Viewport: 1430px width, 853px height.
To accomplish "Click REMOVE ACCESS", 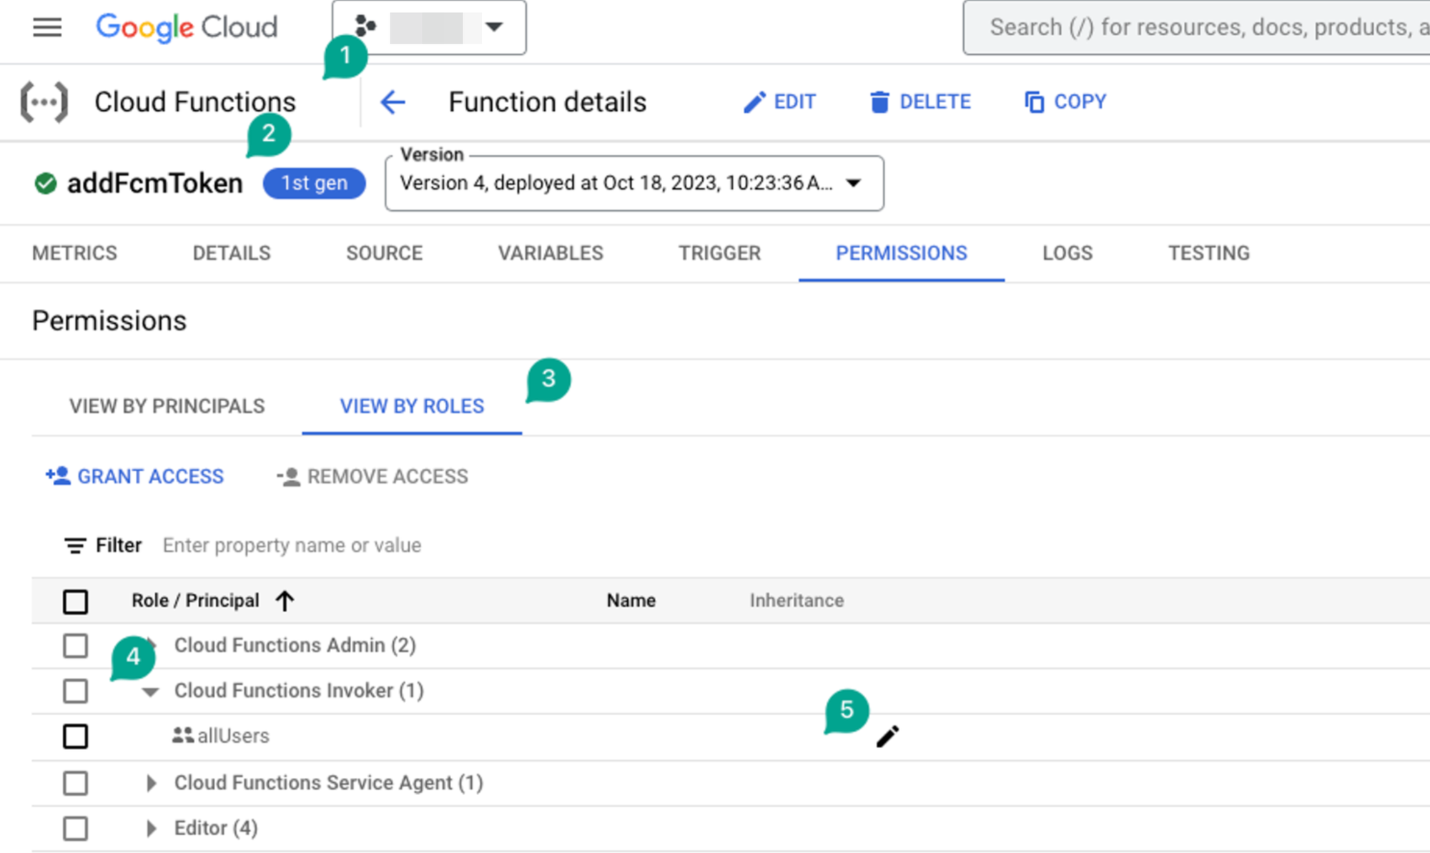I will [373, 477].
